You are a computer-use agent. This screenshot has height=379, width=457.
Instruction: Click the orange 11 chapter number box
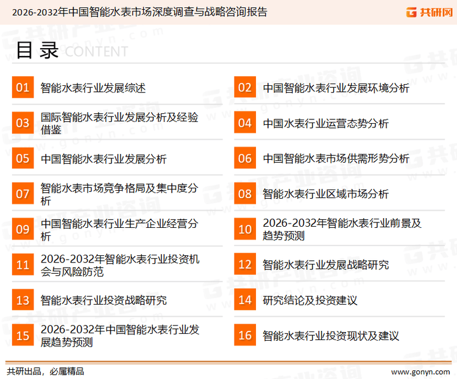pyautogui.click(x=23, y=264)
